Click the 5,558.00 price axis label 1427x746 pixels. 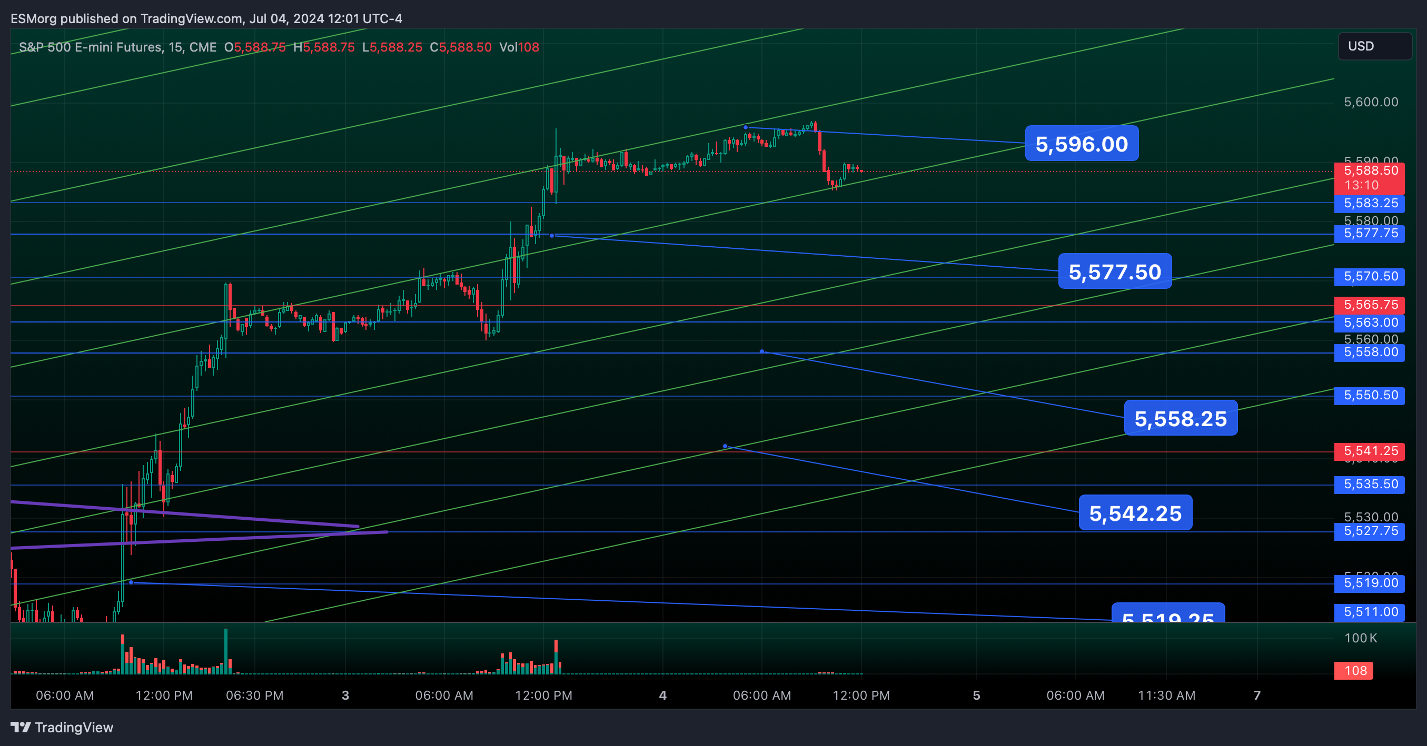pos(1370,352)
